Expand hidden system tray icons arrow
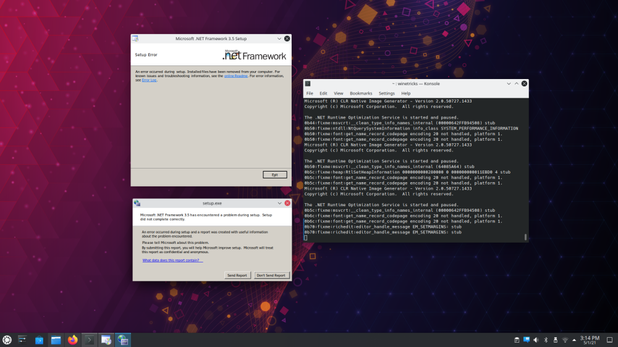This screenshot has height=347, width=618. 574,340
